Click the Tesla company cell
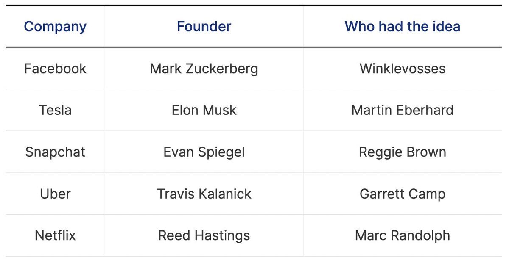The image size is (509, 263). click(55, 110)
